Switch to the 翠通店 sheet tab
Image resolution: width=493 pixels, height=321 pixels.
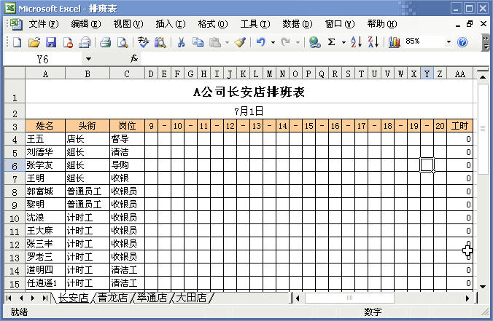(x=152, y=298)
